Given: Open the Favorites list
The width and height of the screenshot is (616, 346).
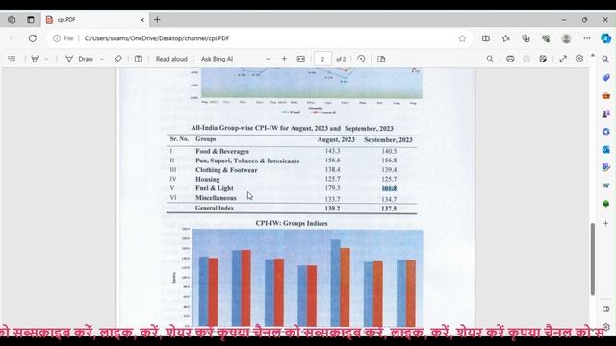Looking at the screenshot, I should [506, 38].
